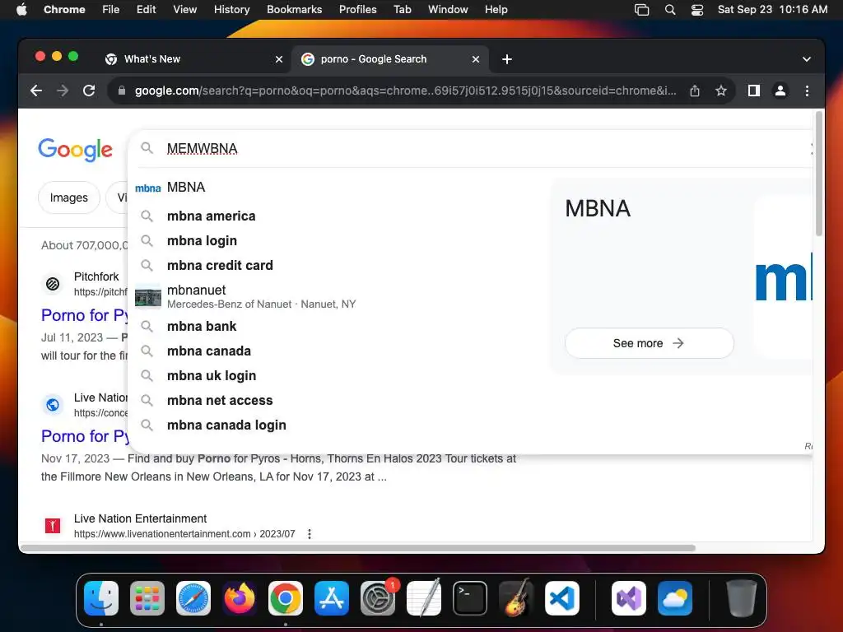Select the mbna login suggestion
This screenshot has height=632, width=843.
point(338,241)
